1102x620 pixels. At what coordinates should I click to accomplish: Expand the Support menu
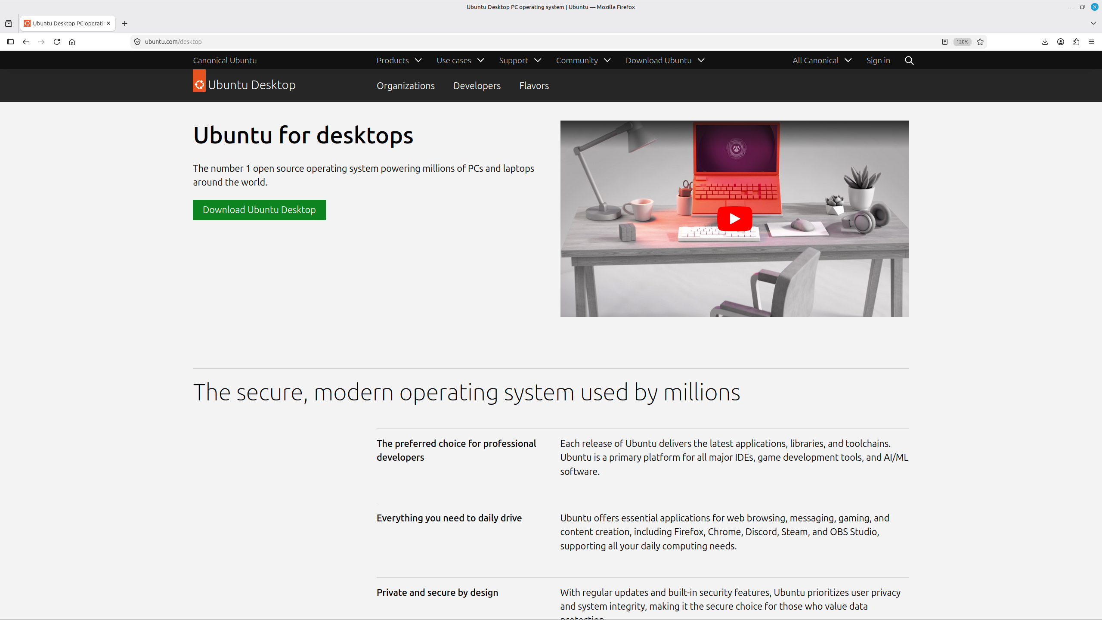tap(520, 61)
